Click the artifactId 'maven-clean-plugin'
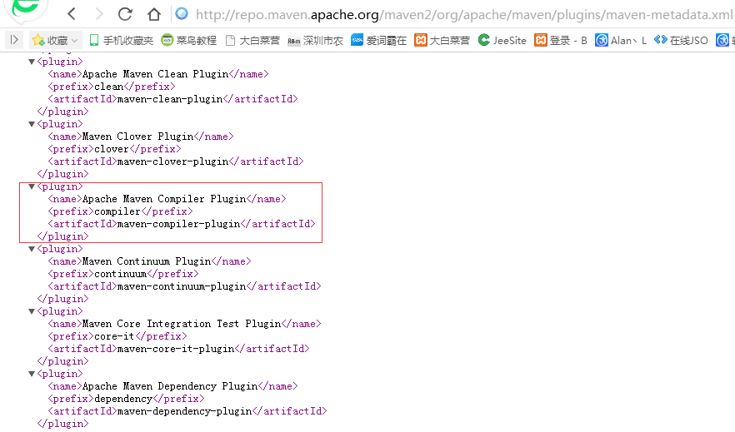This screenshot has width=735, height=432. tap(170, 99)
